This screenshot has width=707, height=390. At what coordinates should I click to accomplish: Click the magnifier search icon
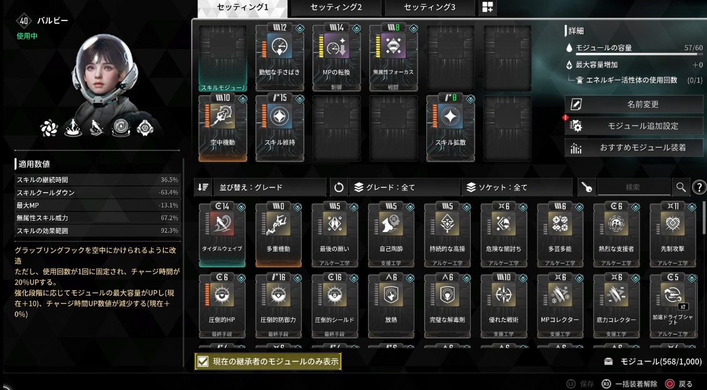(680, 187)
